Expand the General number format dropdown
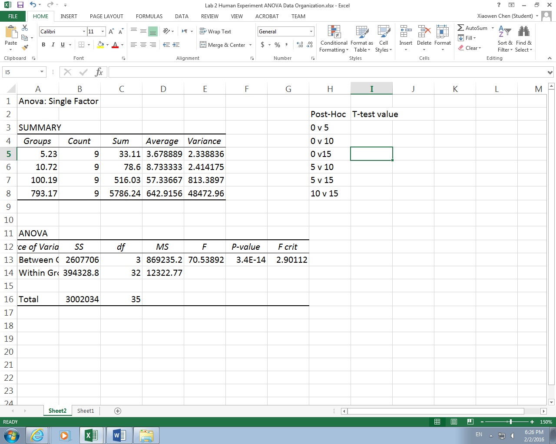This screenshot has width=556, height=444. point(311,31)
